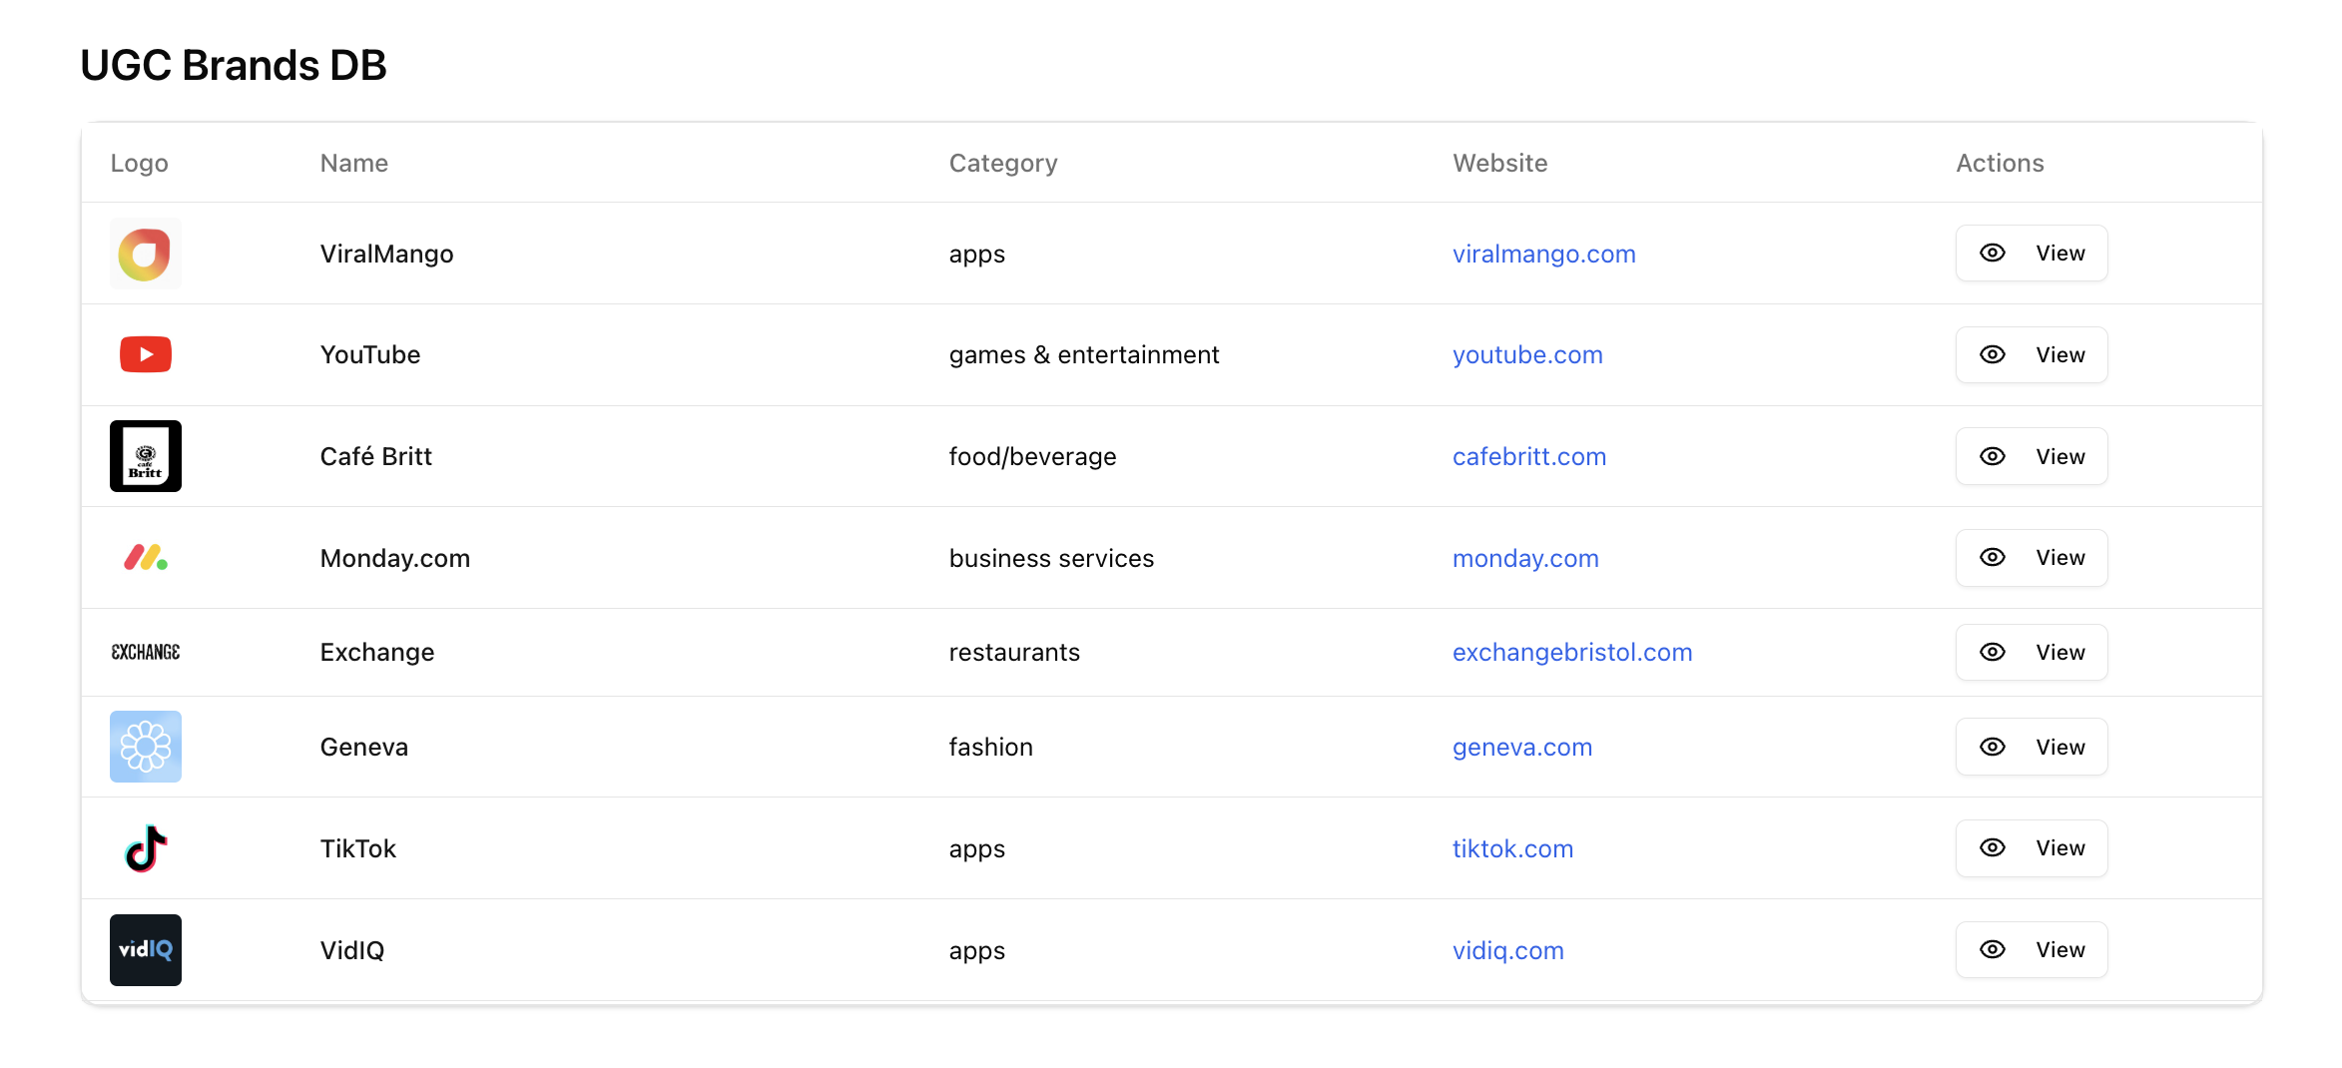Click the YouTube play logo
The width and height of the screenshot is (2342, 1068).
pos(145,354)
